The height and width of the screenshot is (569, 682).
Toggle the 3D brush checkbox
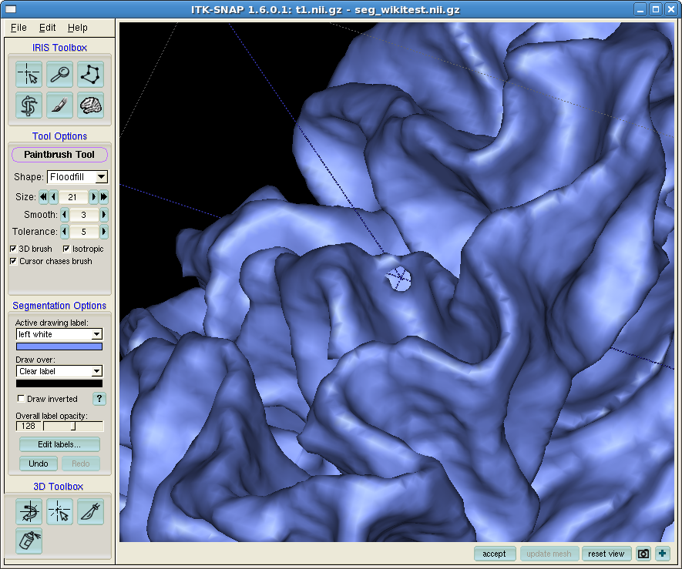[x=13, y=249]
